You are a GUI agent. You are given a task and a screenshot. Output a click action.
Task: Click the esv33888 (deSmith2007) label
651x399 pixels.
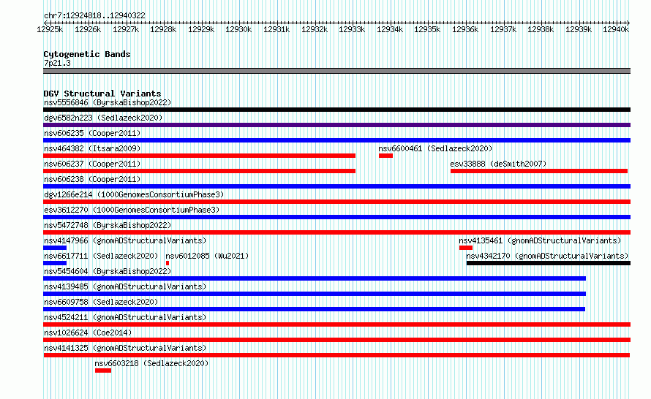(498, 164)
